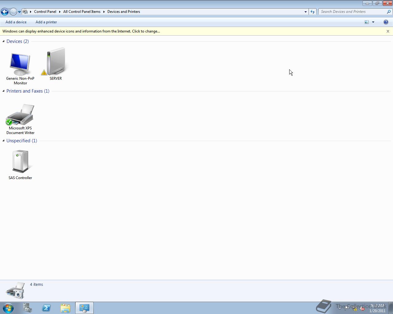Launch Windows PowerShell from the taskbar
This screenshot has height=314, width=393.
coord(46,308)
